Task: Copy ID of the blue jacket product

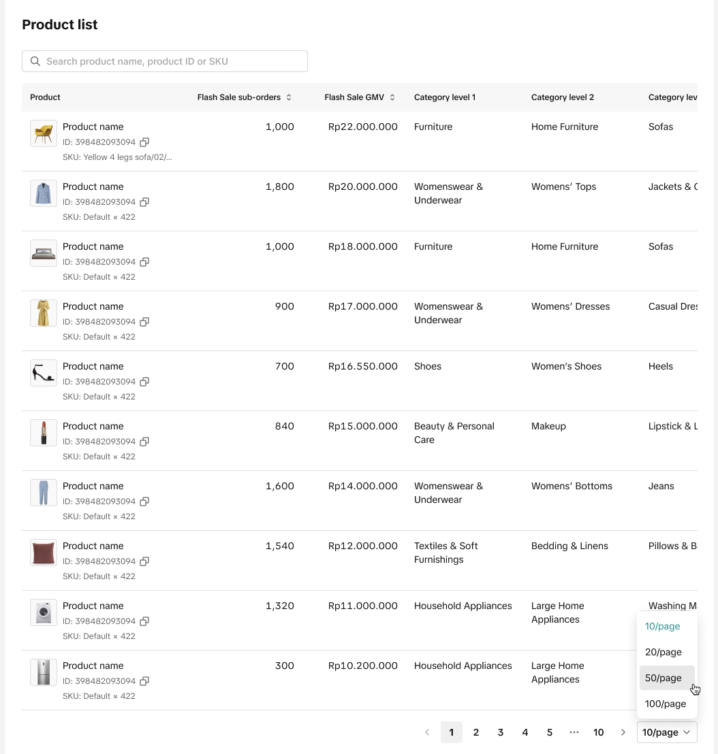Action: click(144, 202)
